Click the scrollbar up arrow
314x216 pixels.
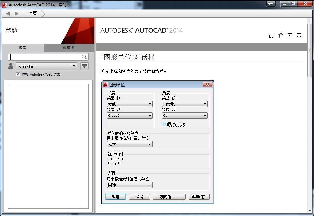tap(310, 21)
